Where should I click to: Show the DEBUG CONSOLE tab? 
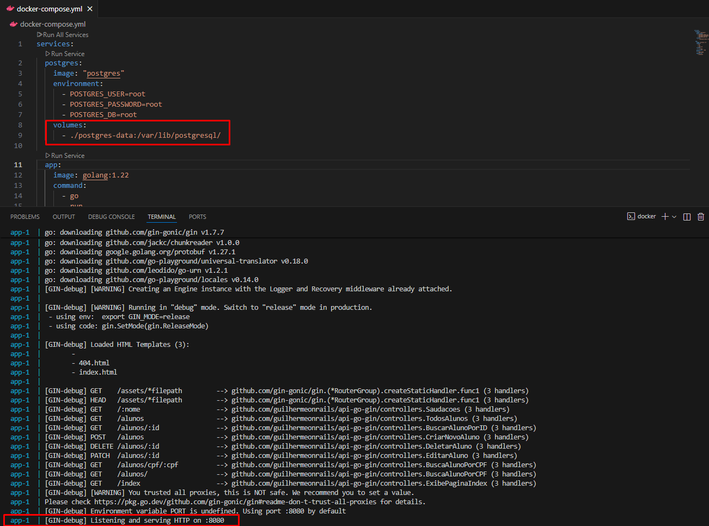(111, 217)
